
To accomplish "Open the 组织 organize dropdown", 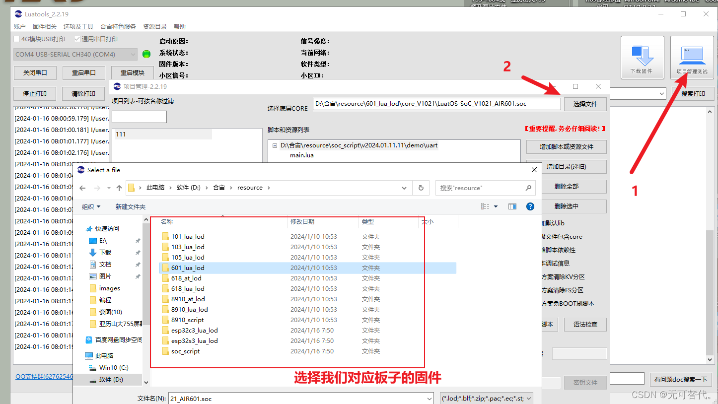I will click(x=91, y=206).
